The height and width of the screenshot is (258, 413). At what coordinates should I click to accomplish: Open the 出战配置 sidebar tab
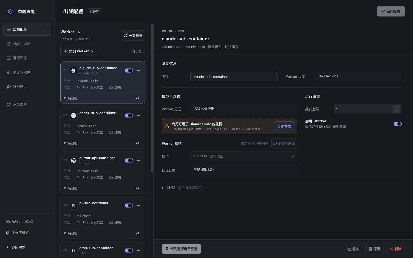click(x=27, y=29)
